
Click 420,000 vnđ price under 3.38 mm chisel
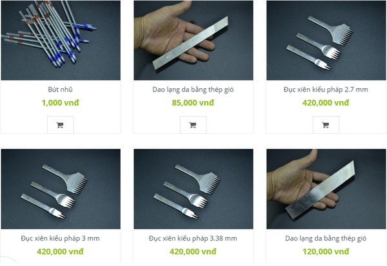193,252
